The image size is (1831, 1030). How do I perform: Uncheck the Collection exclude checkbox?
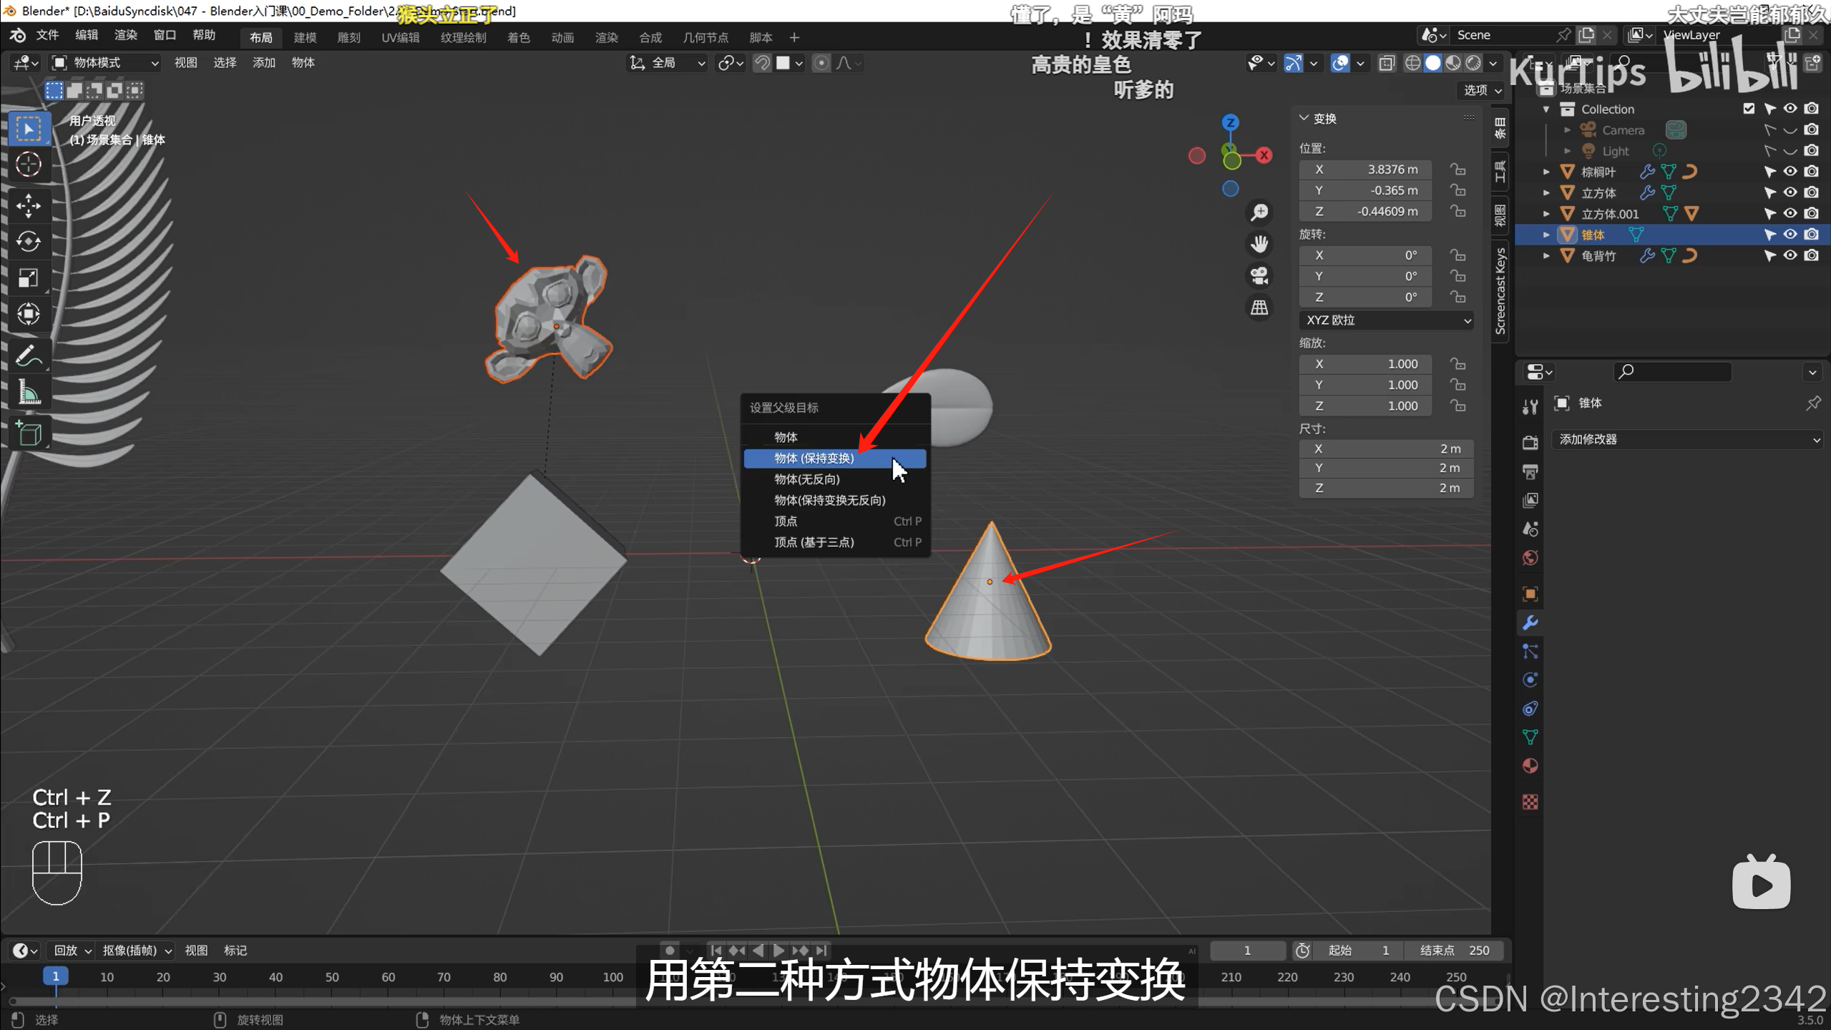[x=1749, y=109]
